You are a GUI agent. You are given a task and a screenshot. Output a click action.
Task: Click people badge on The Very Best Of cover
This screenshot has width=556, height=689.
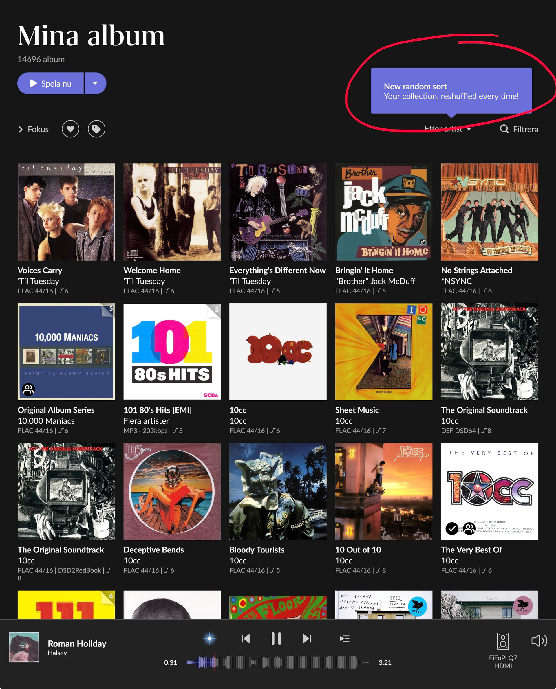pyautogui.click(x=469, y=529)
